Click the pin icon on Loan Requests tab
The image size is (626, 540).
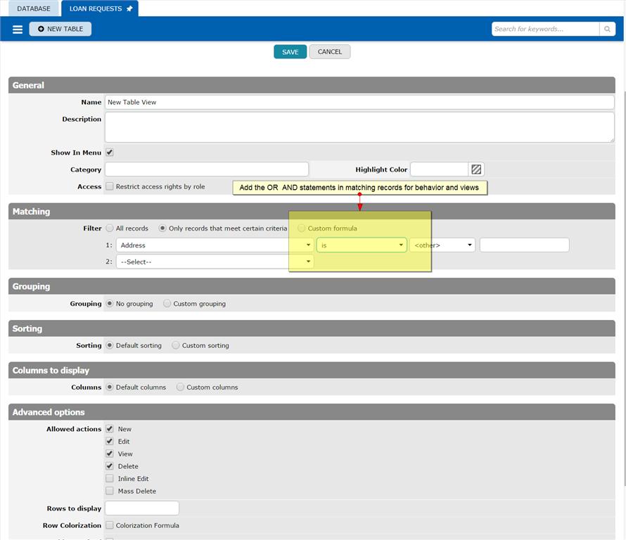(x=129, y=8)
